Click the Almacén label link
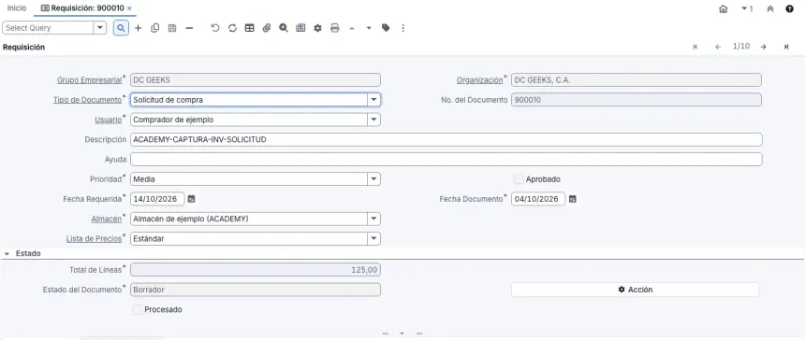 [107, 219]
